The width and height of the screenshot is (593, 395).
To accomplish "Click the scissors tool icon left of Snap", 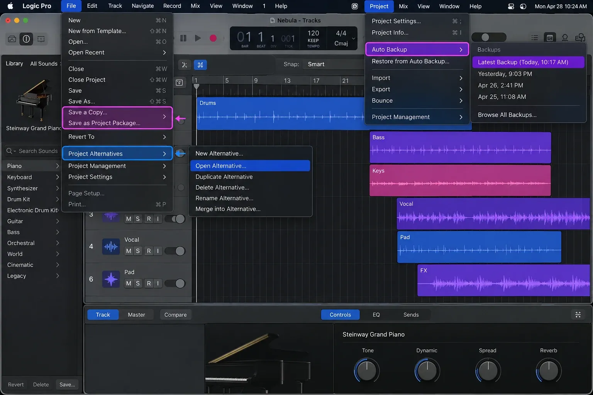I will pyautogui.click(x=185, y=65).
